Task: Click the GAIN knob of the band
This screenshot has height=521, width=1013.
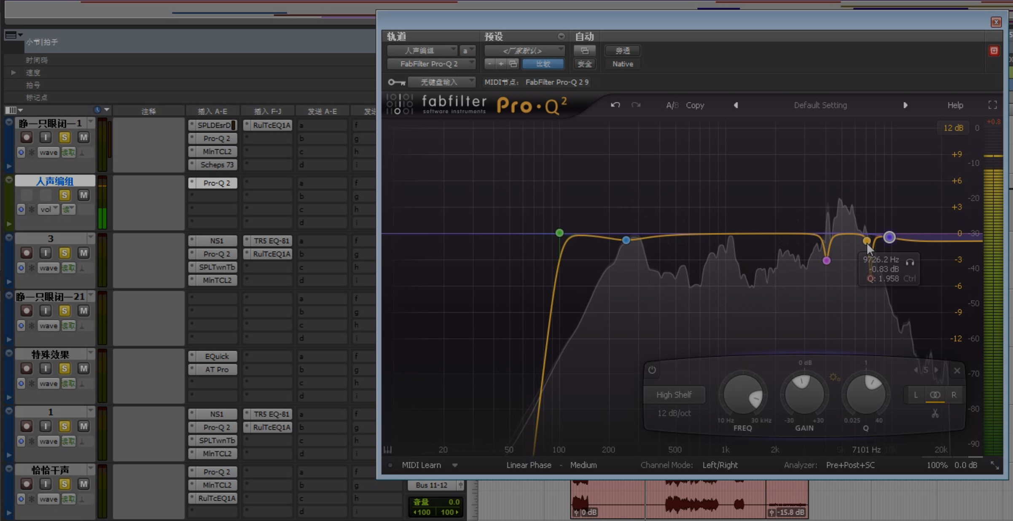Action: point(804,395)
